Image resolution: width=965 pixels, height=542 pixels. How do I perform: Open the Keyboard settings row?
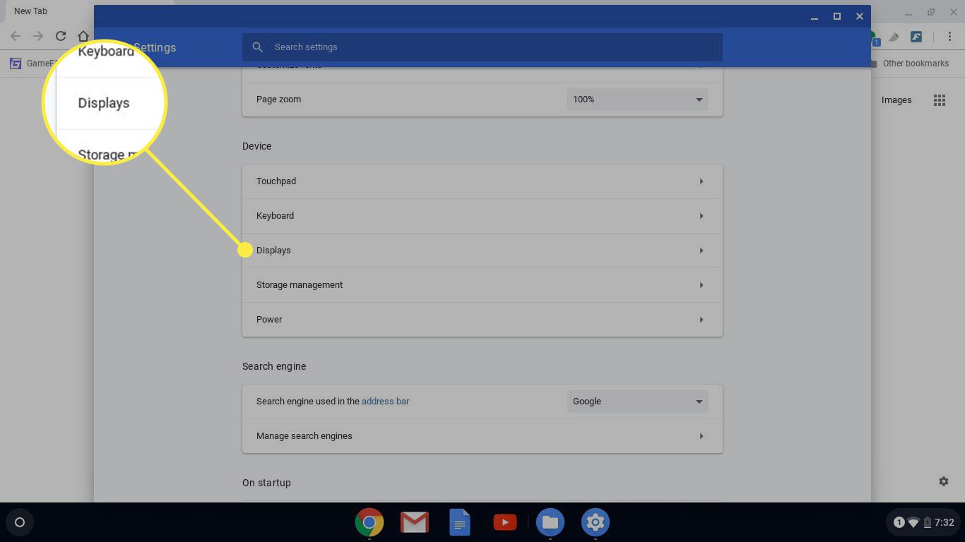pyautogui.click(x=482, y=216)
